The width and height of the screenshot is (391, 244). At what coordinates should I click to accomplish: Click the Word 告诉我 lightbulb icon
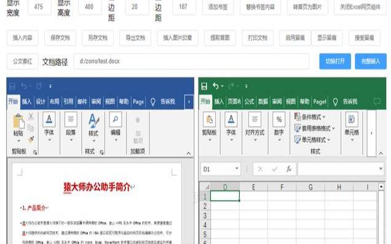click(x=153, y=101)
